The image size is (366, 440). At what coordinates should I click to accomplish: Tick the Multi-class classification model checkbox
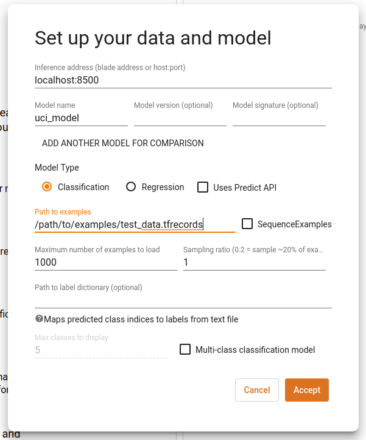[x=185, y=349]
